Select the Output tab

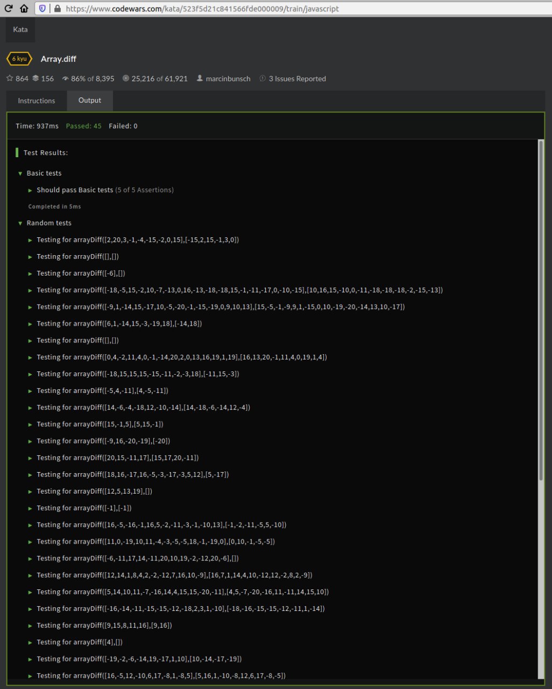click(90, 101)
